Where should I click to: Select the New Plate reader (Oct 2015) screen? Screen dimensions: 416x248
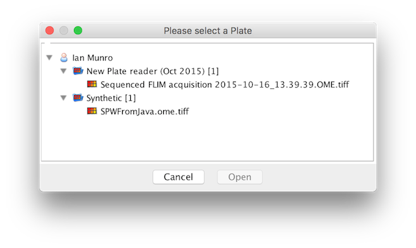152,71
